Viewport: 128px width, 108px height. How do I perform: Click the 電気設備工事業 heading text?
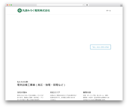pyautogui.click(x=41, y=85)
